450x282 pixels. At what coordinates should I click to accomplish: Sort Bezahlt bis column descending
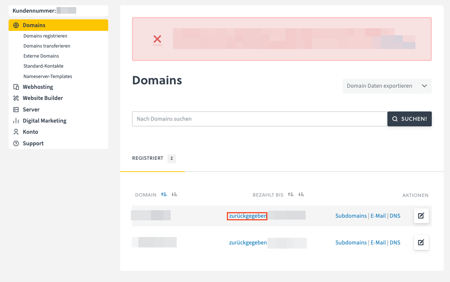301,195
